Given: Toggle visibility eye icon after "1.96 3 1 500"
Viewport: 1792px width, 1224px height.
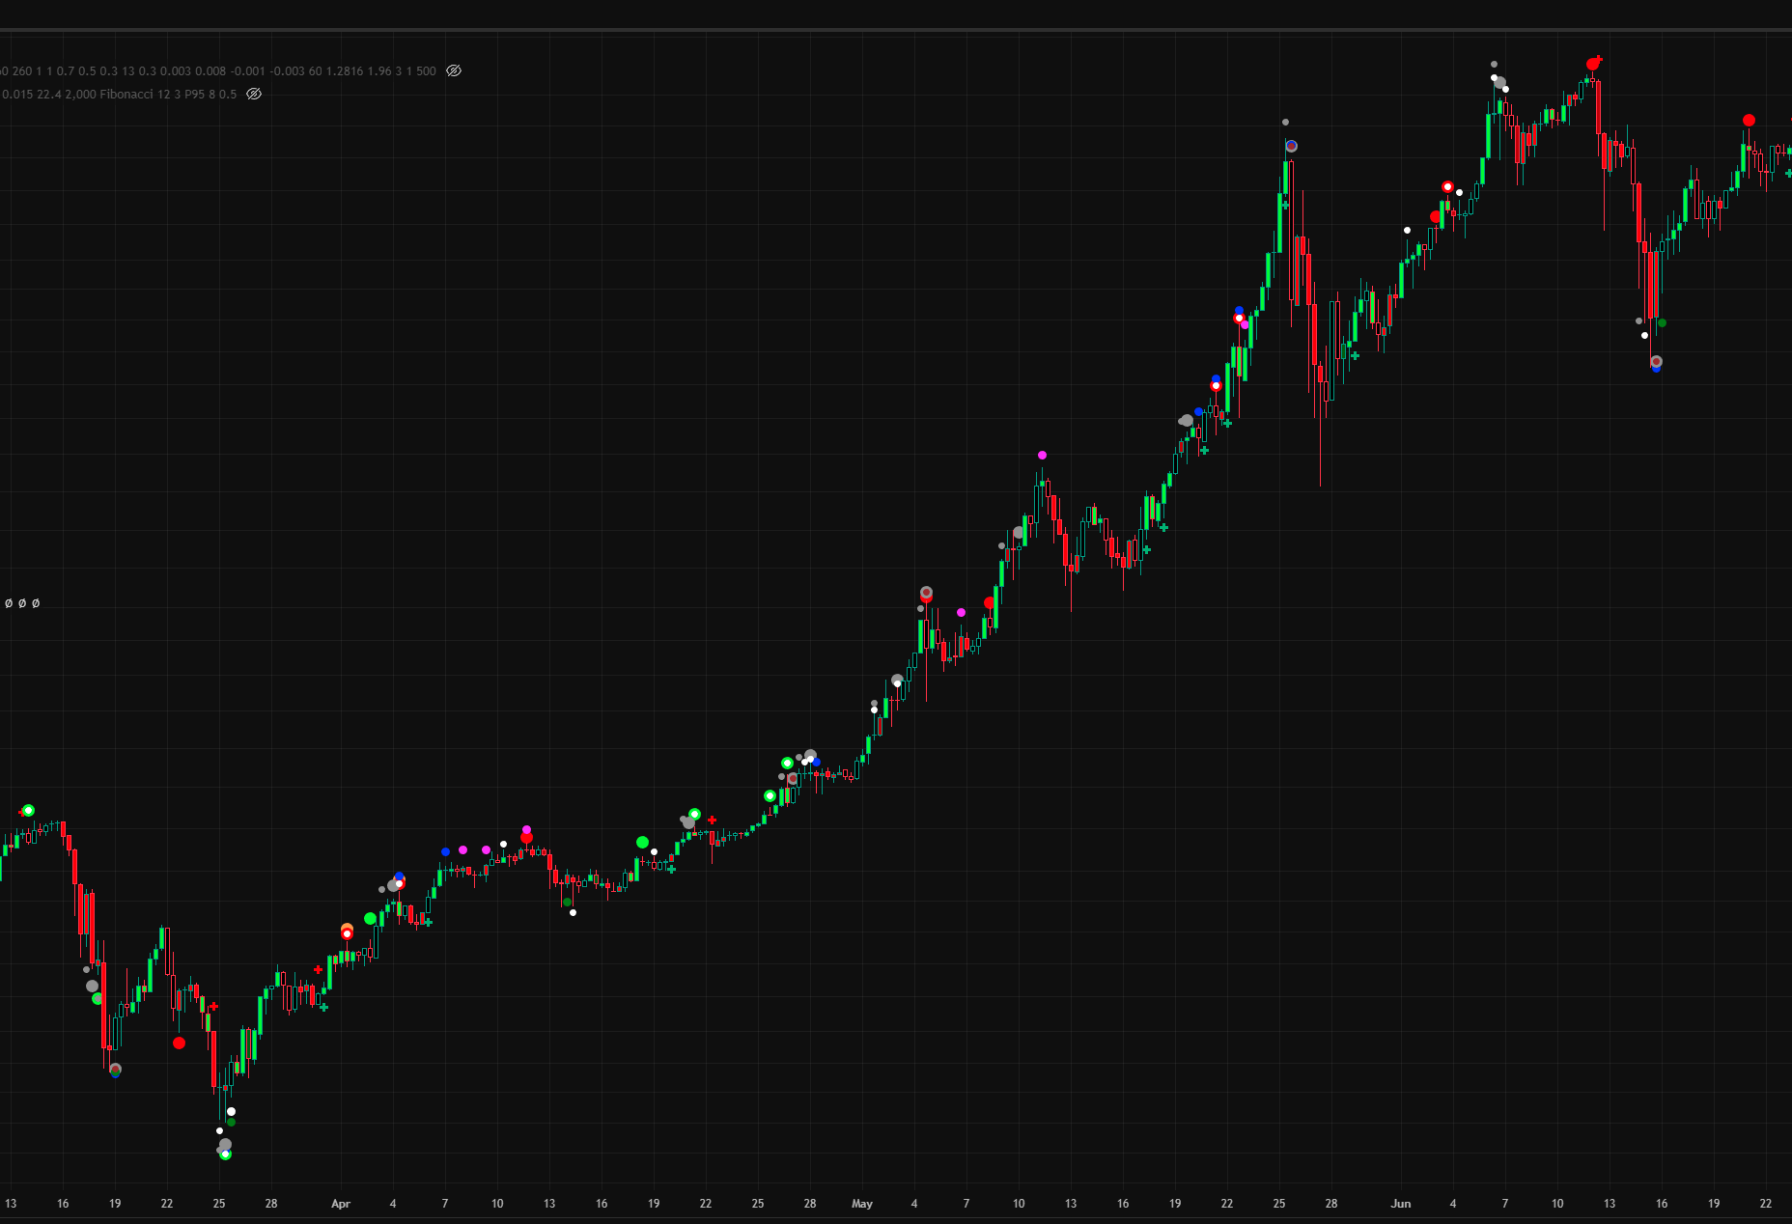Looking at the screenshot, I should pyautogui.click(x=454, y=71).
